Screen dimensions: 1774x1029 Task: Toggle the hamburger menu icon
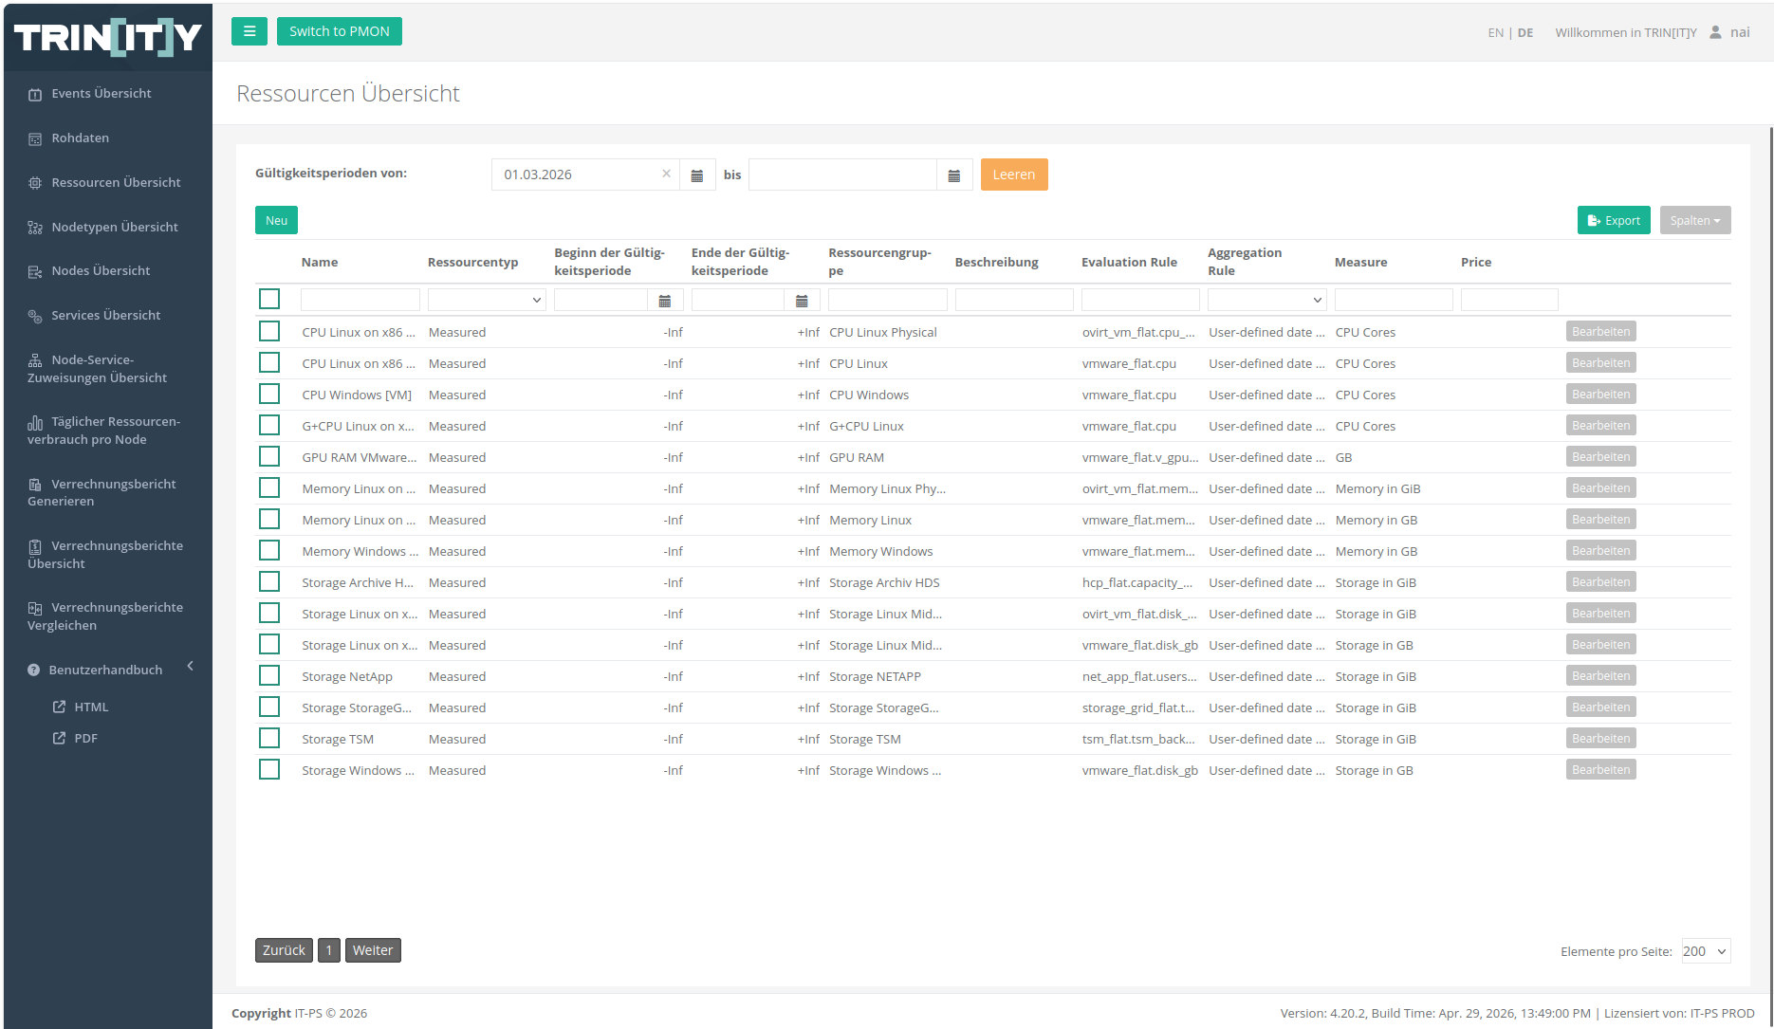point(249,31)
